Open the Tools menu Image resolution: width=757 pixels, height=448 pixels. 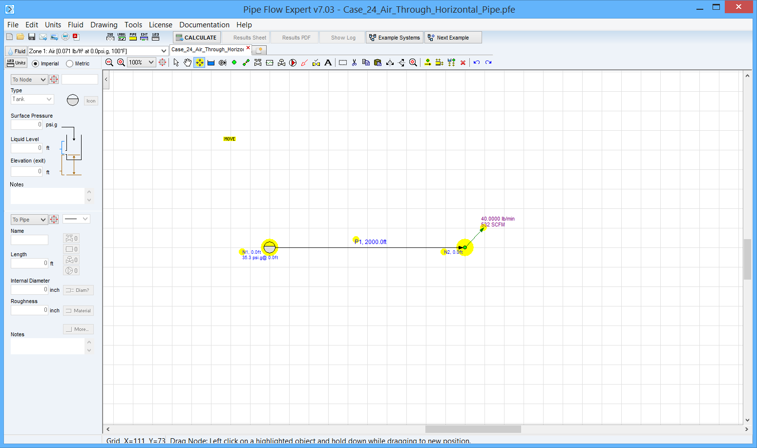[133, 25]
